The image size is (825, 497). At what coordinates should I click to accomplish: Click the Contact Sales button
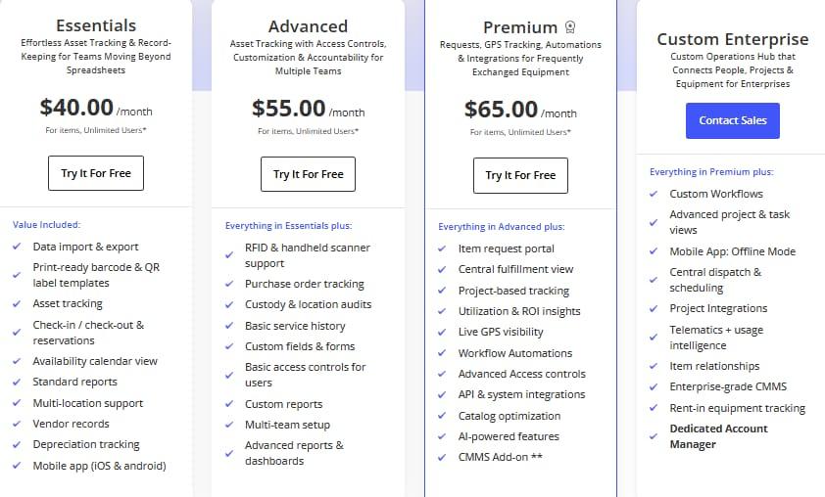pos(732,120)
